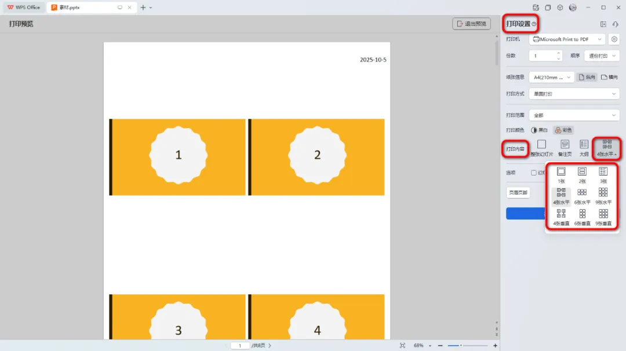This screenshot has width=626, height=351.
Task: Decrease copies with the down stepper
Action: pos(558,58)
